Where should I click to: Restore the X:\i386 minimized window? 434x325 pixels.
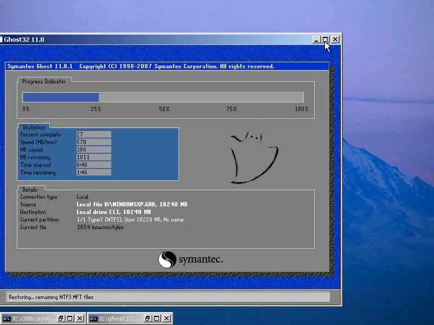point(61,318)
